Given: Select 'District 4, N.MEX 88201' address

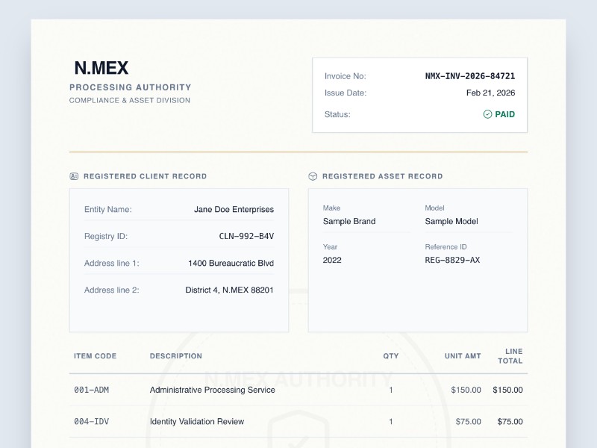Looking at the screenshot, I should (229, 290).
